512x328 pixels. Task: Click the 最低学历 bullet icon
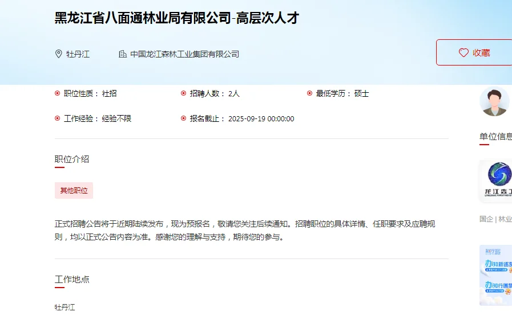pyautogui.click(x=309, y=93)
